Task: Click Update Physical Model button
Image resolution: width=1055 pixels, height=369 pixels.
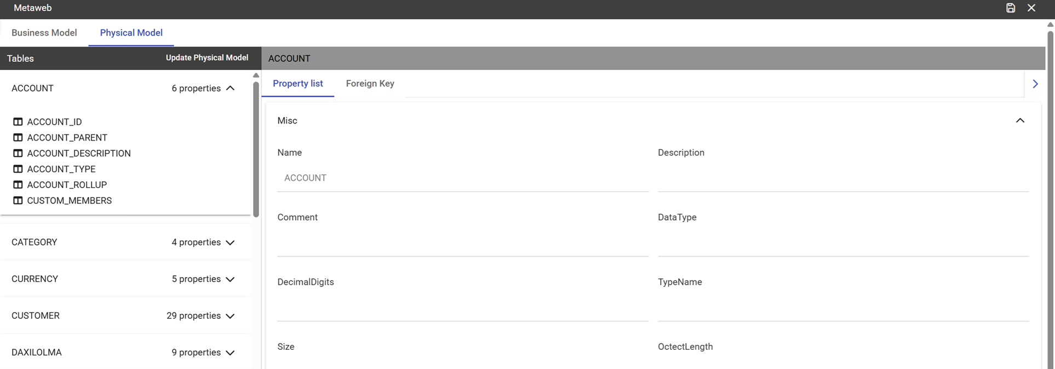Action: click(x=207, y=57)
